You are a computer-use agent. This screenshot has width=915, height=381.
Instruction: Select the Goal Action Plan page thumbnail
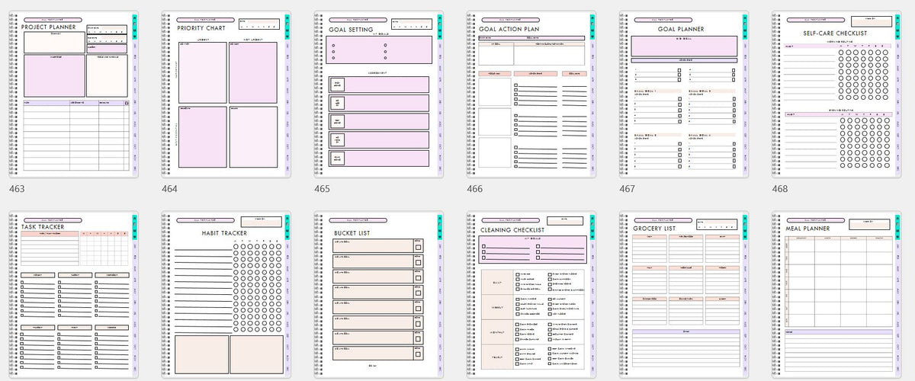pos(531,94)
